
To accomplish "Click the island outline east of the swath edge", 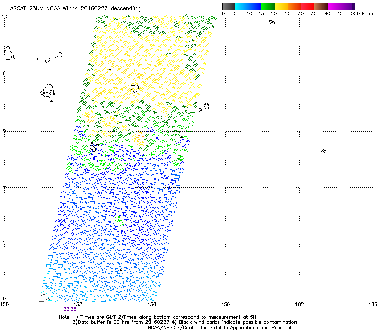I will [207, 106].
